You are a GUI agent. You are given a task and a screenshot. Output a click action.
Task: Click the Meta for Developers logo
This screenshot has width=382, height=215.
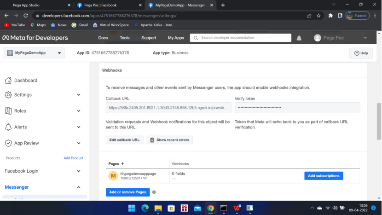click(35, 38)
